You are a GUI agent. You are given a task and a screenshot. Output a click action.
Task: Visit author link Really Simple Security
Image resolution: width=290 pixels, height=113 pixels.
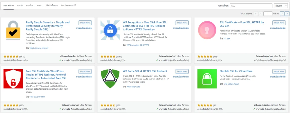[39, 48]
